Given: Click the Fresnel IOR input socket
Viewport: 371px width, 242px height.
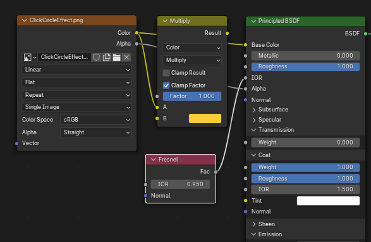Looking at the screenshot, I should click(145, 184).
